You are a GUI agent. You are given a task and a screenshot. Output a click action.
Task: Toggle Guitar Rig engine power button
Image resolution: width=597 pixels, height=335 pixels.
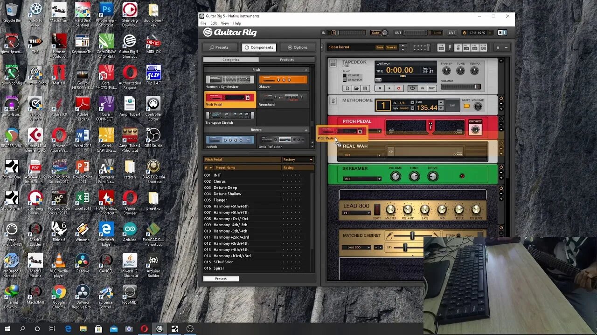pyautogui.click(x=464, y=33)
